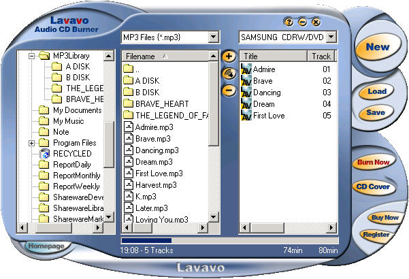Click the MP3Library open folder icon
Image resolution: width=409 pixels, height=279 pixels.
pyautogui.click(x=44, y=56)
